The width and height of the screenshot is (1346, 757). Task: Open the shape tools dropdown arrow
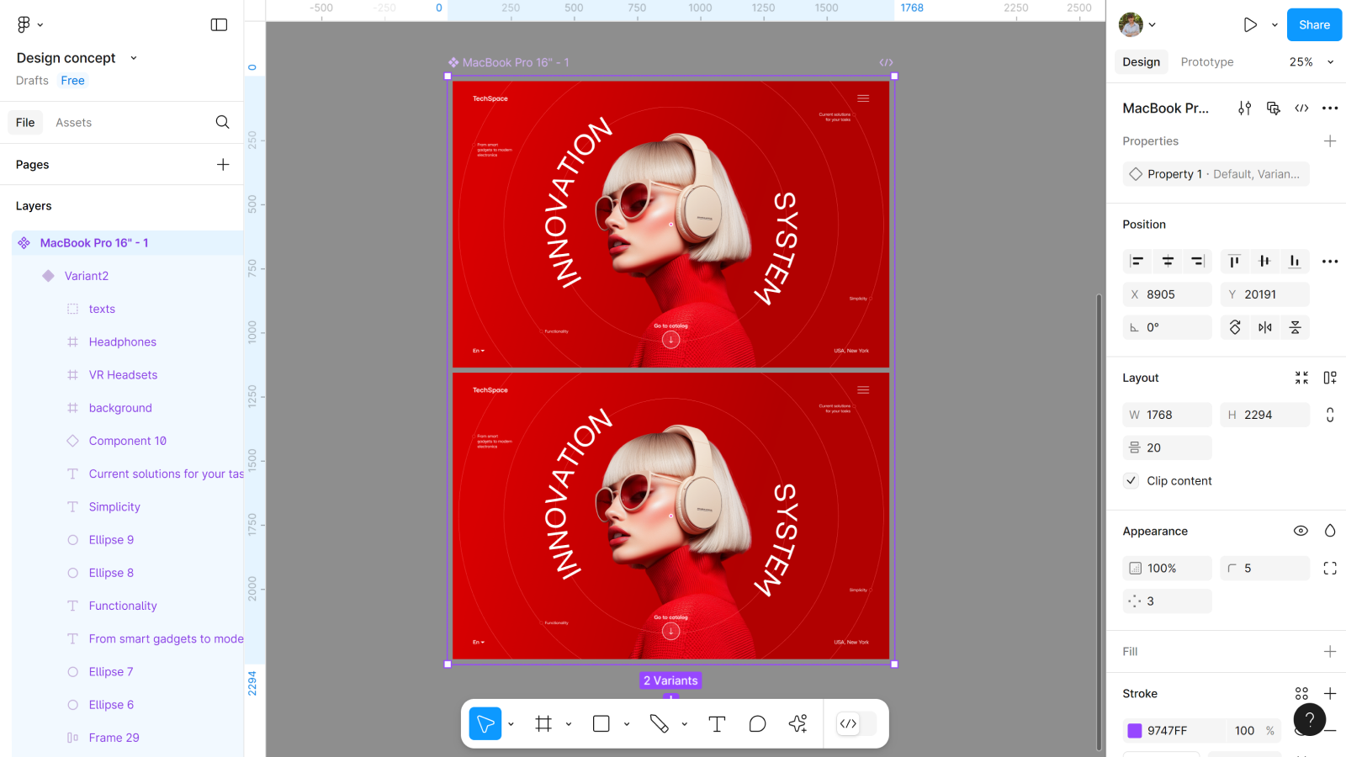point(627,723)
